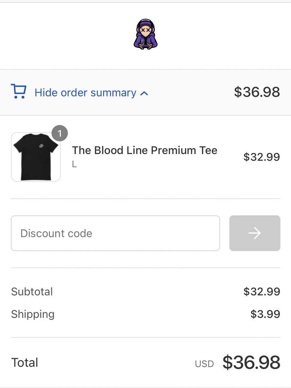Click the Hide order summary link
291x388 pixels.
click(x=85, y=93)
